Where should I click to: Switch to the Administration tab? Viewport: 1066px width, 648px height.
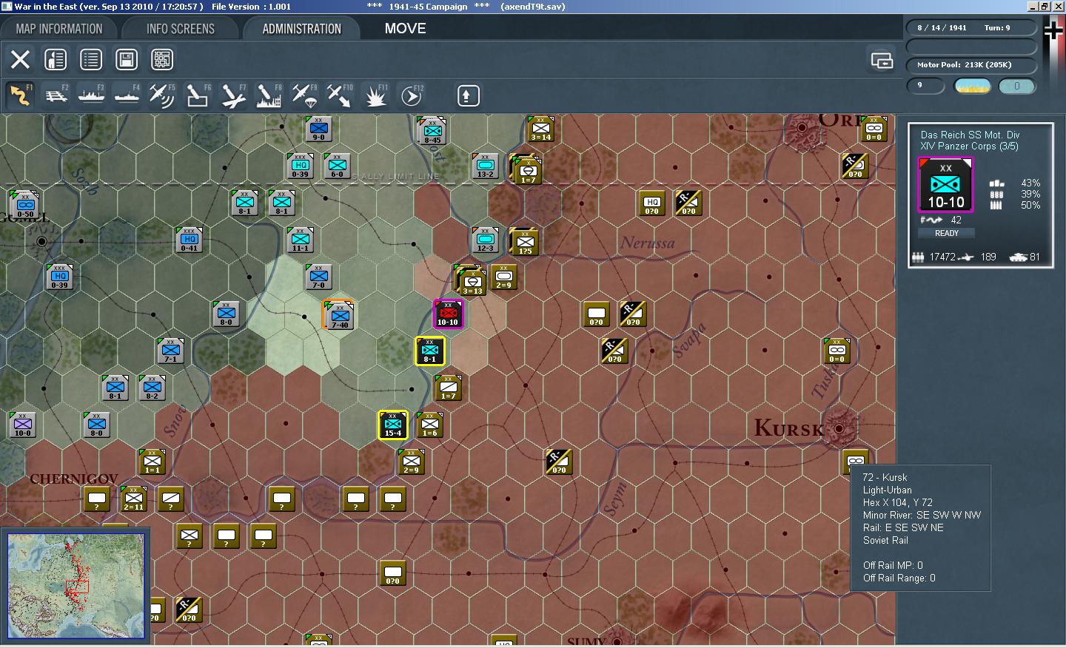301,29
